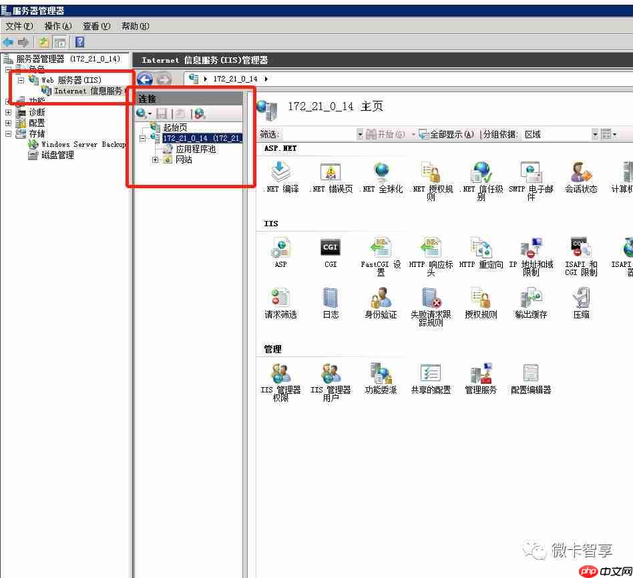This screenshot has width=633, height=578.
Task: Click the 全部显示(A) button
Action: 447,134
